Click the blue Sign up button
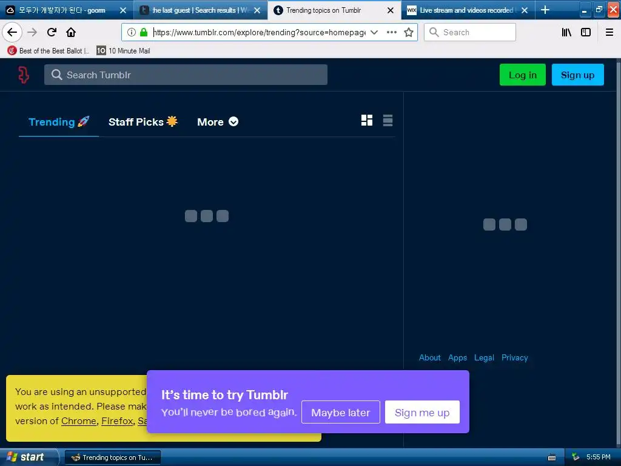Image resolution: width=621 pixels, height=466 pixels. click(x=577, y=75)
